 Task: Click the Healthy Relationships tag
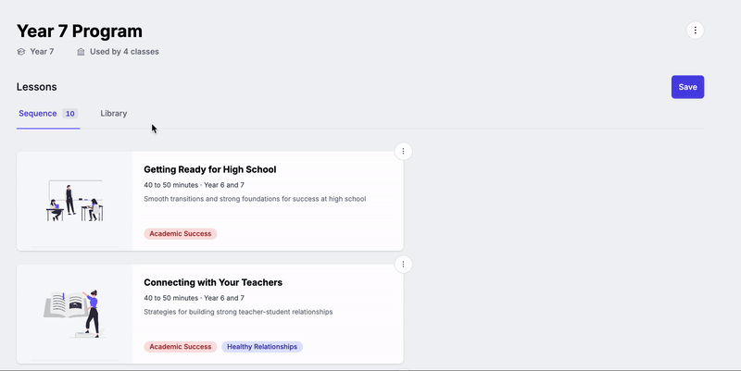262,346
